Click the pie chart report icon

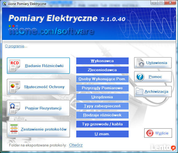coord(15,87)
